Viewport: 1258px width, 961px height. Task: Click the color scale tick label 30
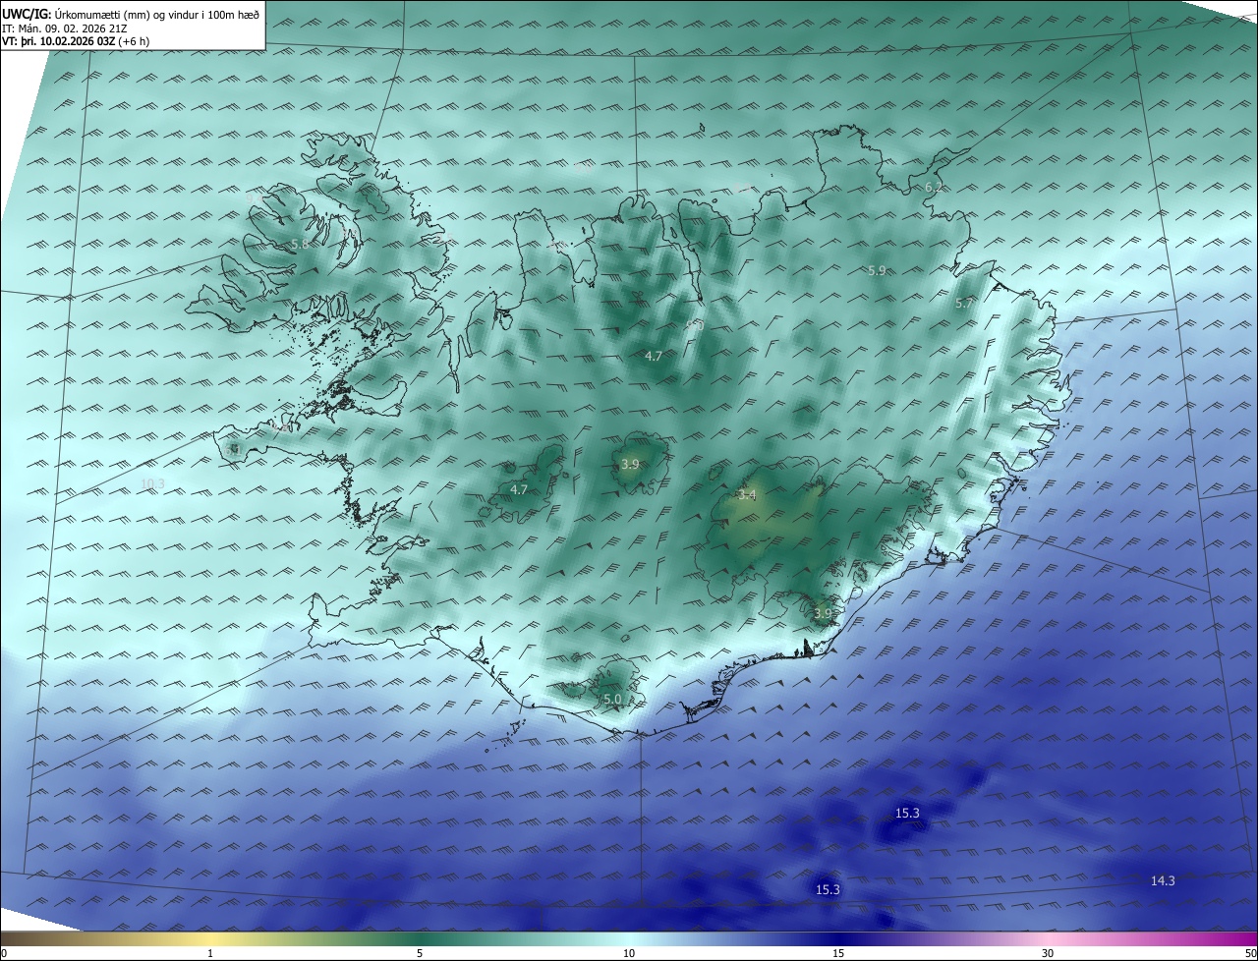[1048, 953]
